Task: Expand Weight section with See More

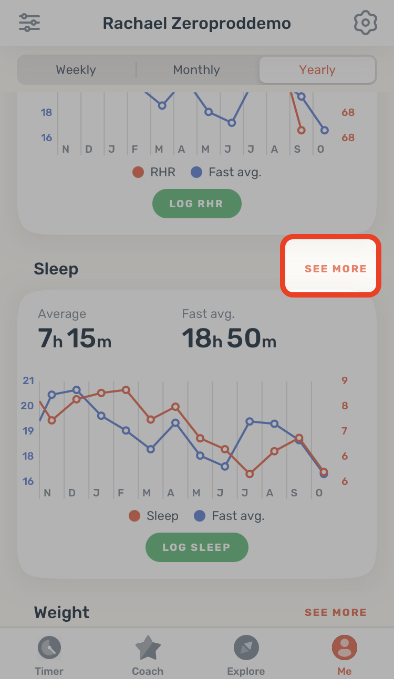Action: [x=336, y=612]
